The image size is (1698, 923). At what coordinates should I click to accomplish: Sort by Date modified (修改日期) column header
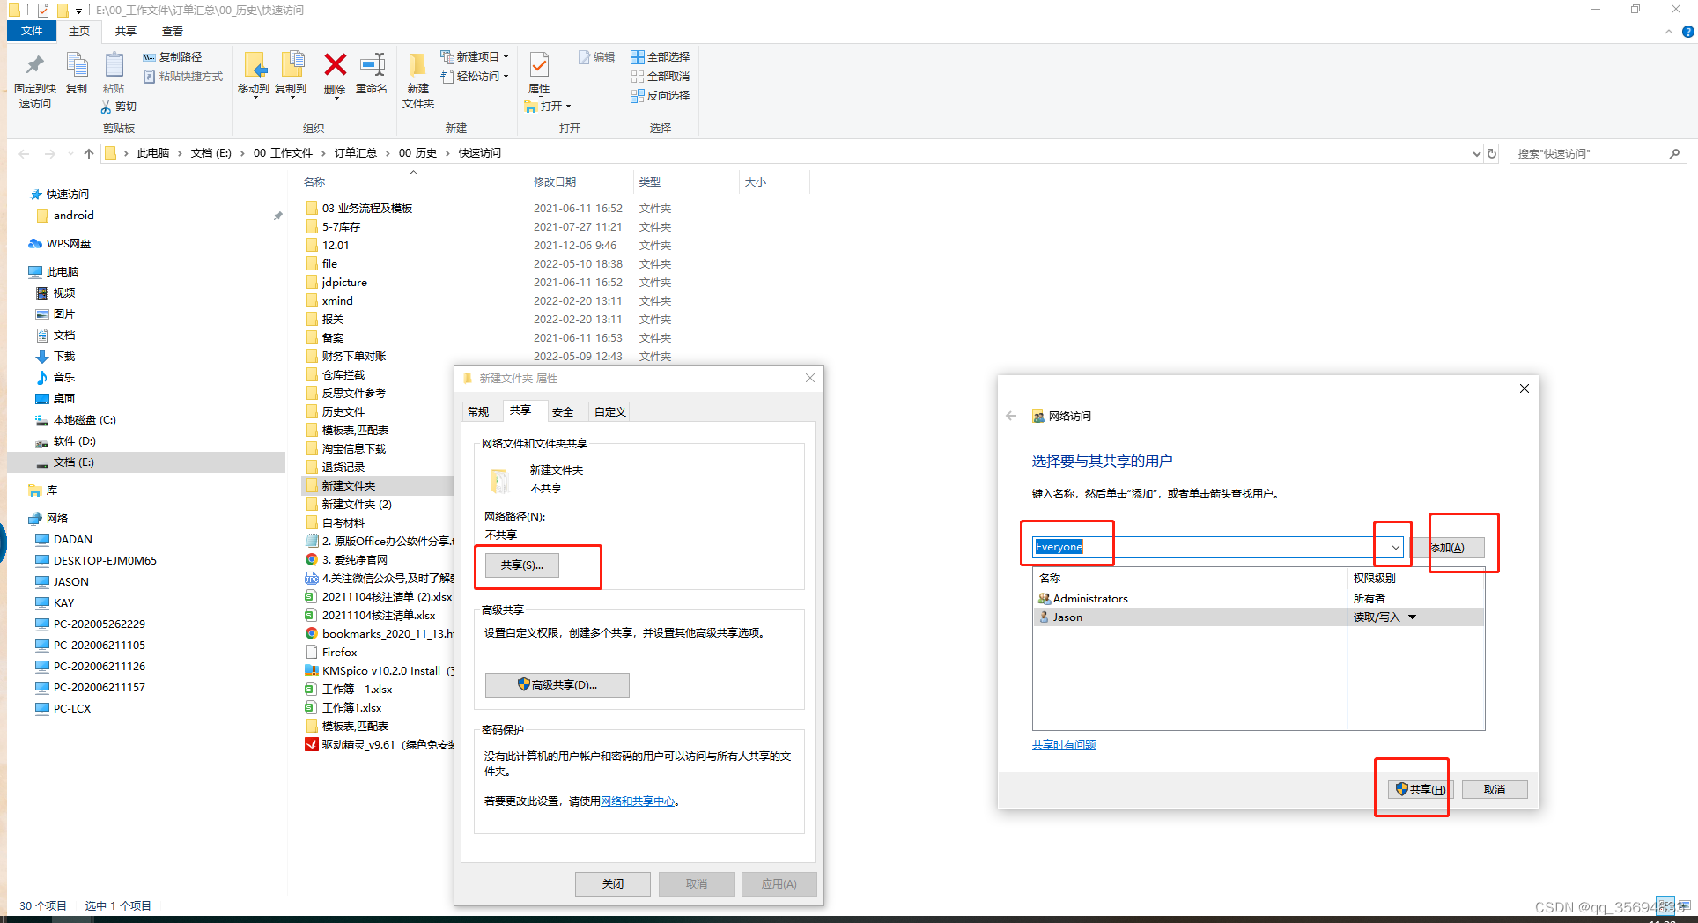555,182
